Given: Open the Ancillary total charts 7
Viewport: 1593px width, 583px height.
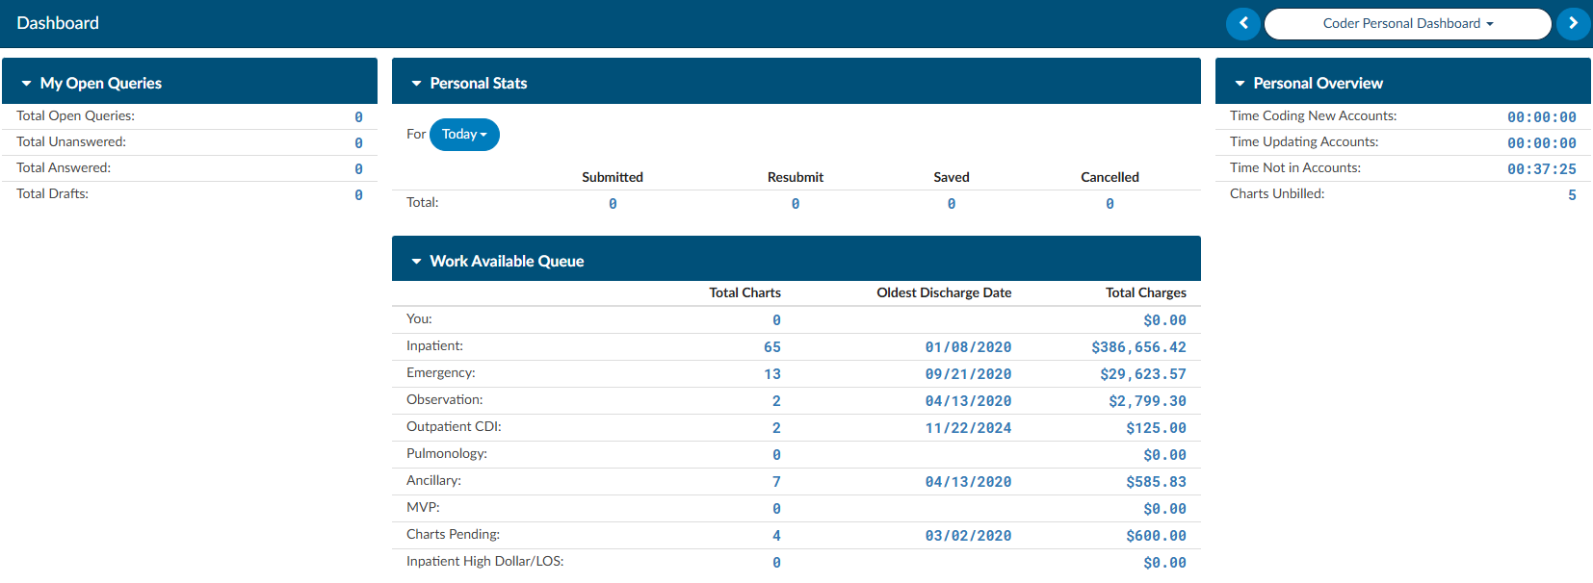Looking at the screenshot, I should [x=776, y=481].
